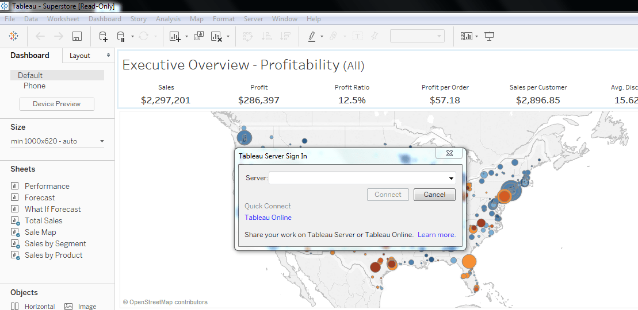Click the New Worksheet chart icon
638x310 pixels.
pos(175,37)
